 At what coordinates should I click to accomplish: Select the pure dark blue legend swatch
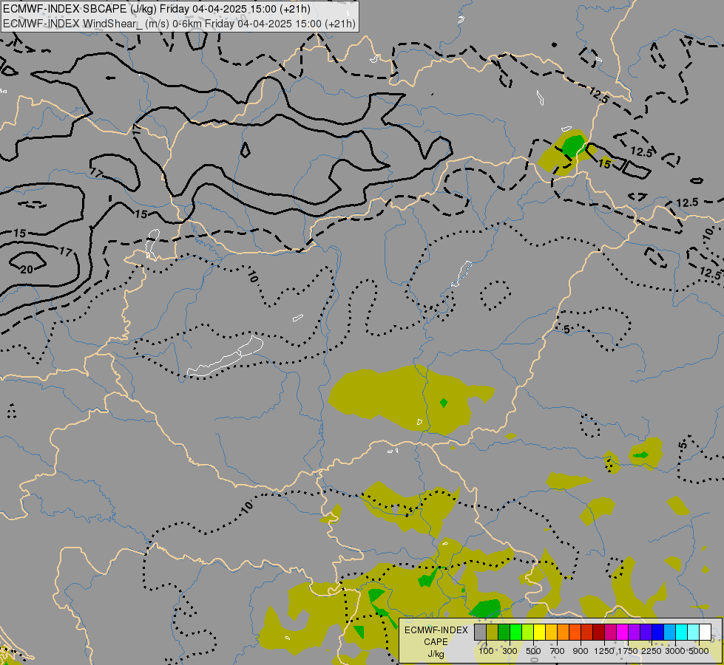click(x=658, y=632)
